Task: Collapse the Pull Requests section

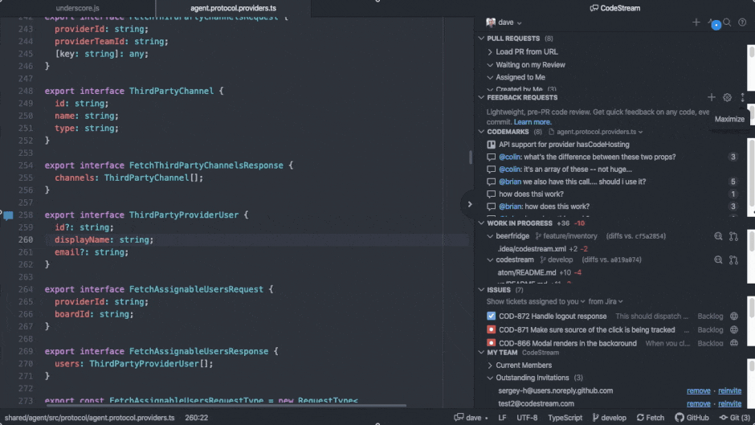Action: coord(481,38)
